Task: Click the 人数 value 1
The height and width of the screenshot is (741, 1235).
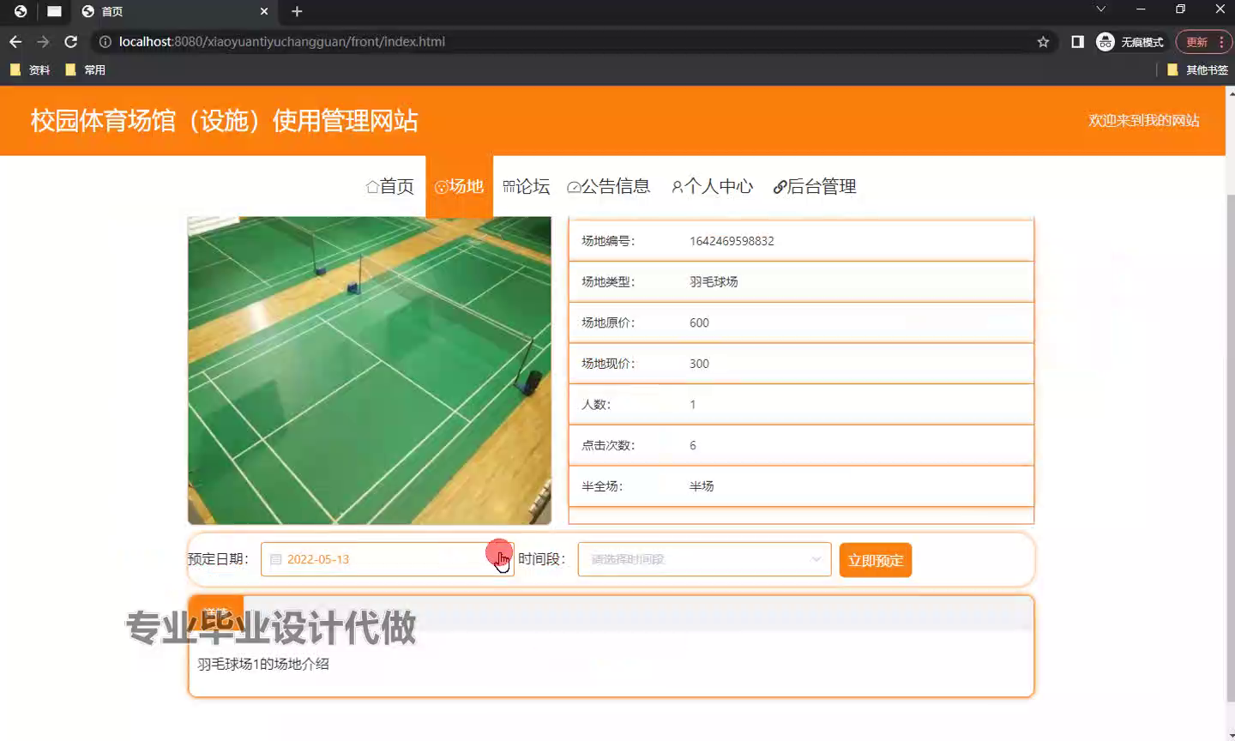Action: (x=693, y=404)
